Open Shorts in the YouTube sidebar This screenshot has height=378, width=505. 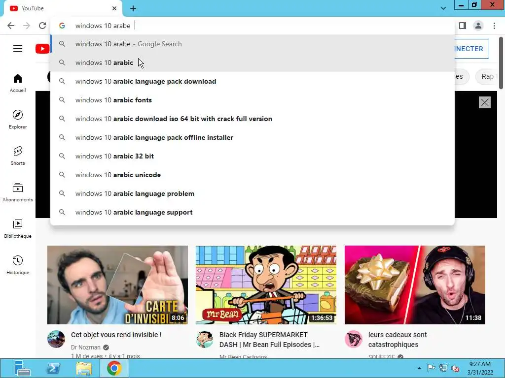point(18,156)
